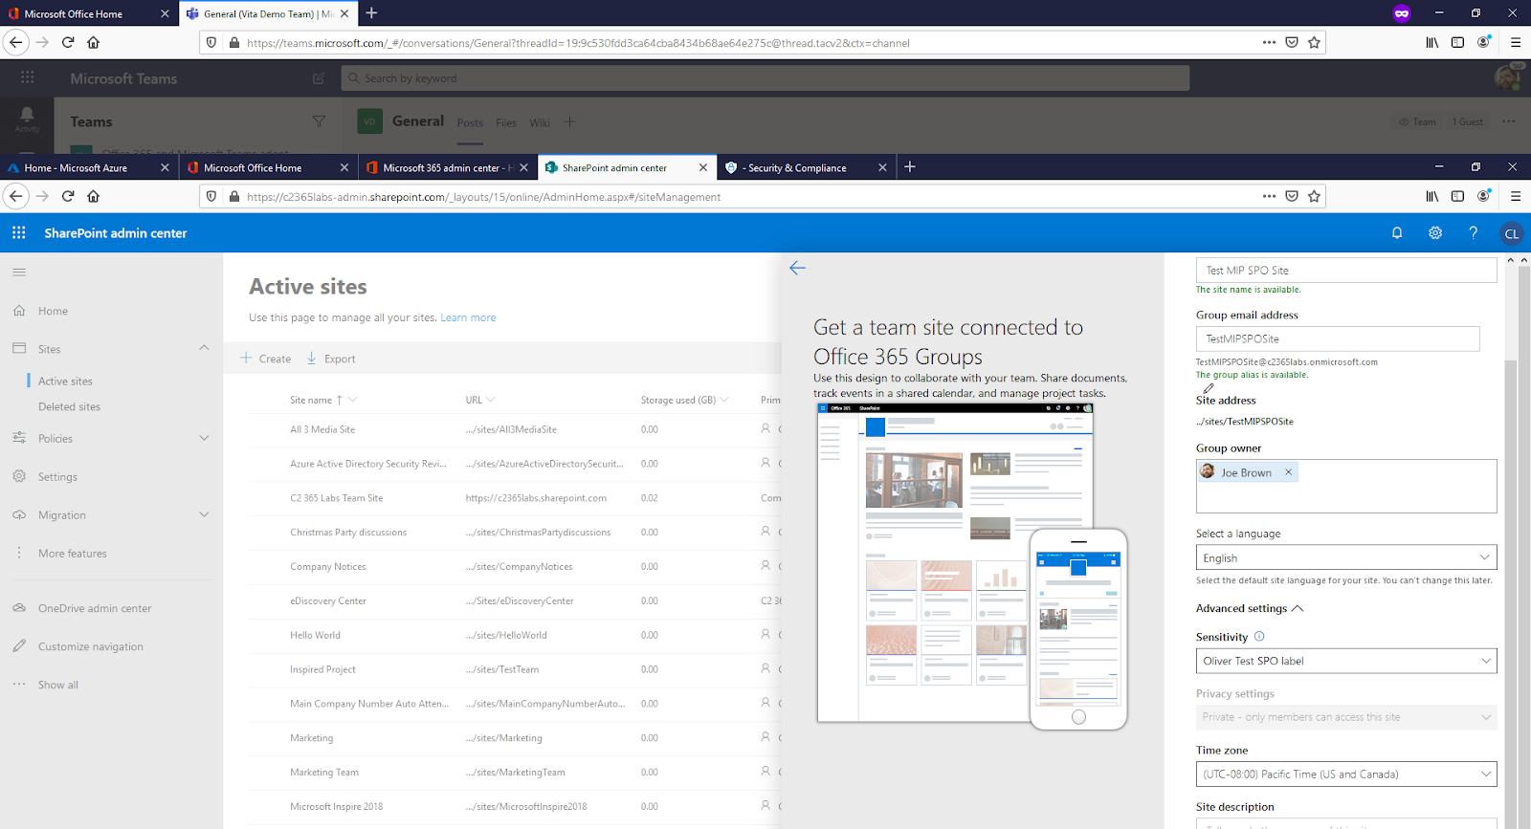Click the team site design preview thumbnail

pos(971,566)
